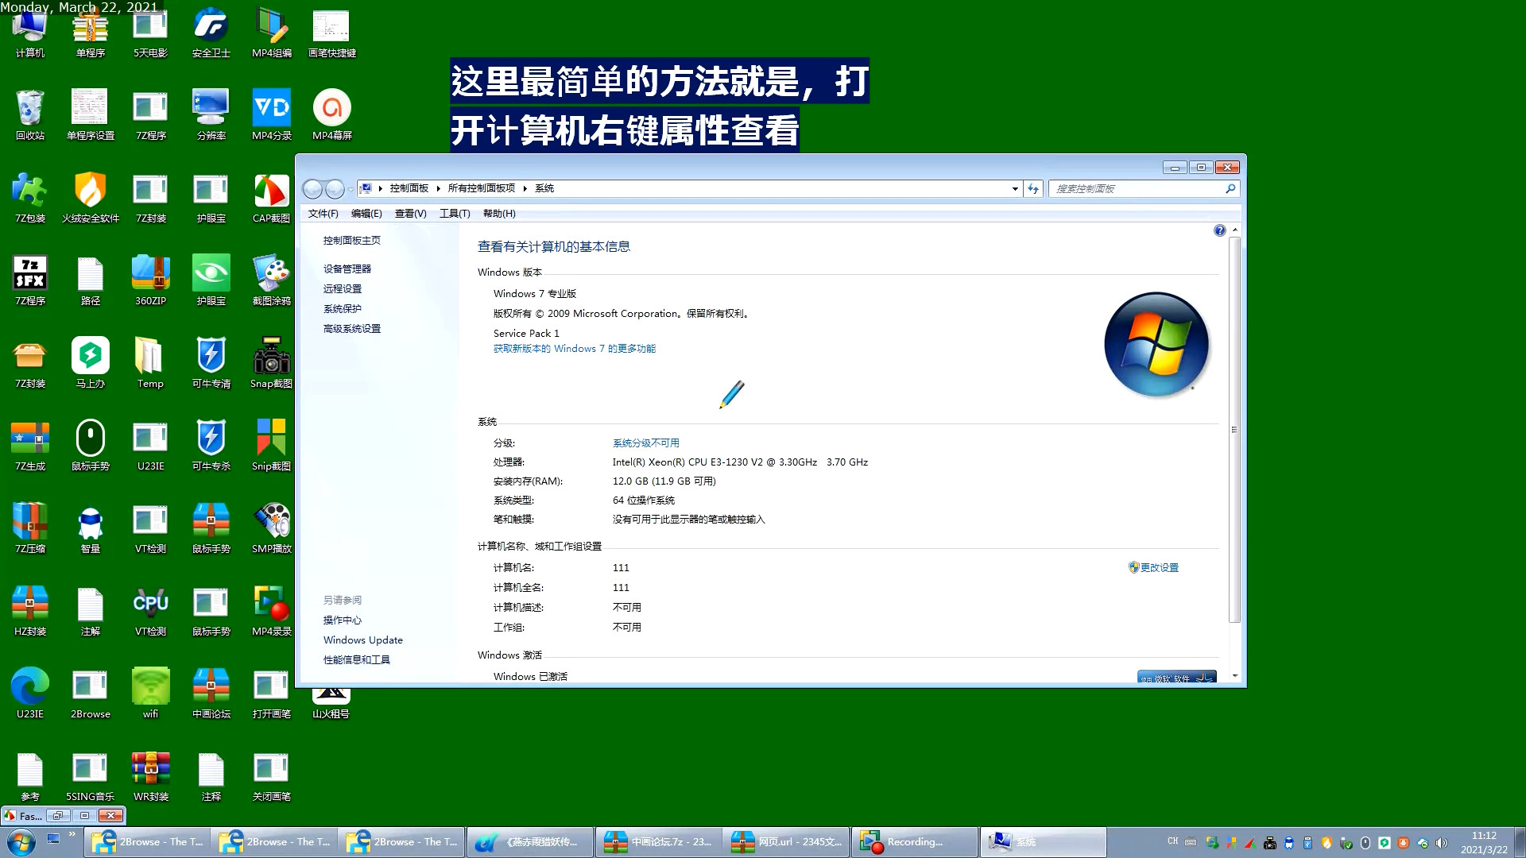This screenshot has width=1526, height=858.
Task: Switch to the Recording taskbar item
Action: pyautogui.click(x=915, y=842)
